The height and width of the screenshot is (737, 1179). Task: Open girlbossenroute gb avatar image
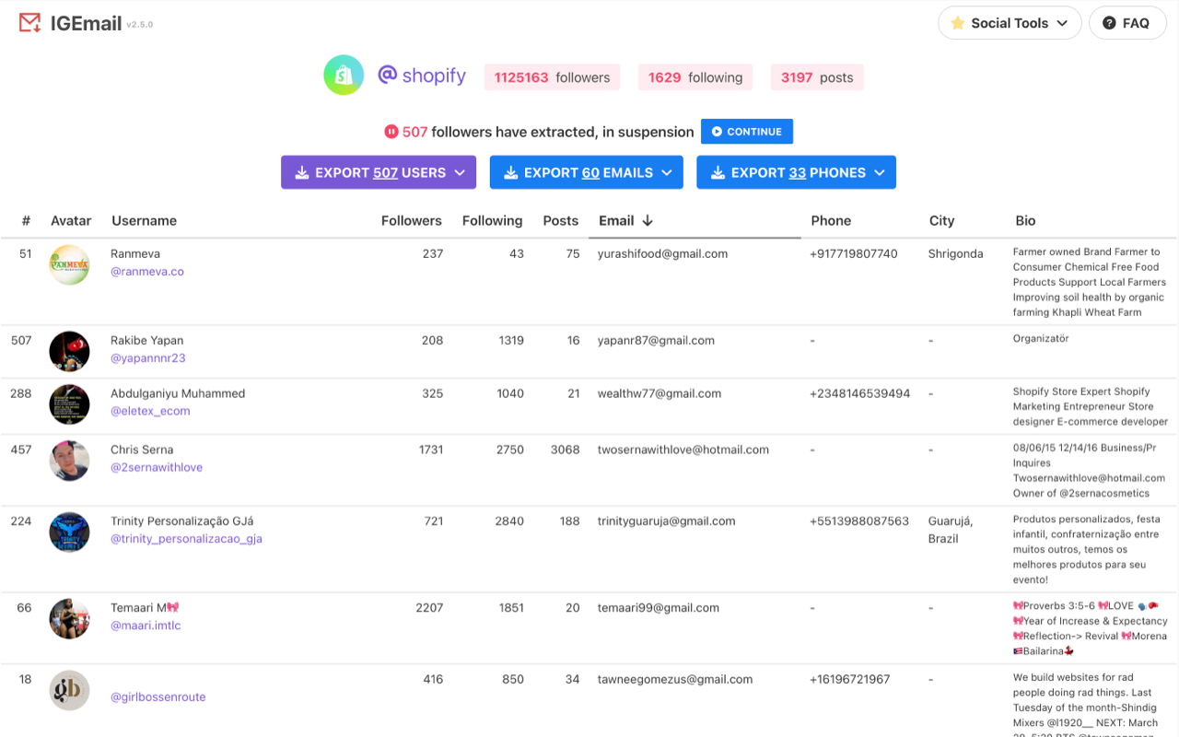69,690
